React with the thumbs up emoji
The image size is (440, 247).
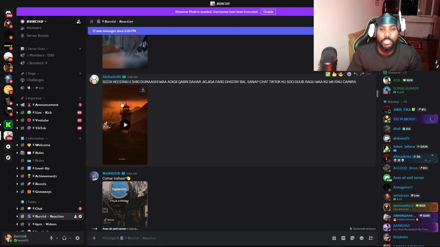pos(334,74)
